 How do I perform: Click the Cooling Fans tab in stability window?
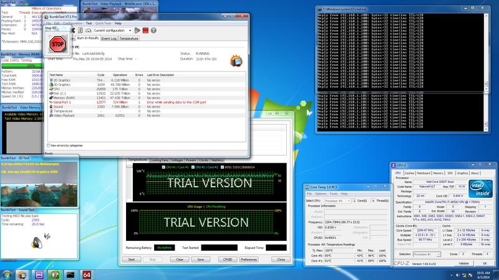coord(159,161)
